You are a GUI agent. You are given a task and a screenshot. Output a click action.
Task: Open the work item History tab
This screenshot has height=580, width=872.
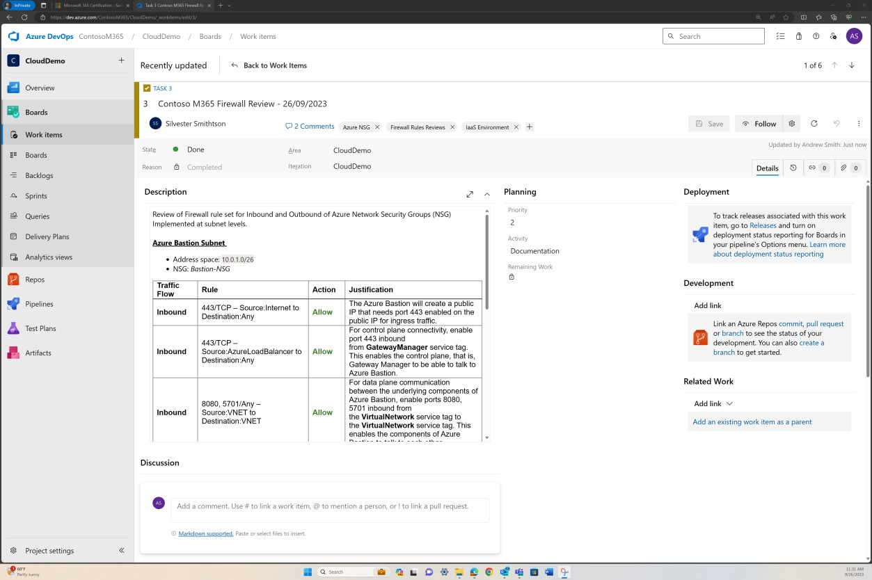[x=793, y=168]
